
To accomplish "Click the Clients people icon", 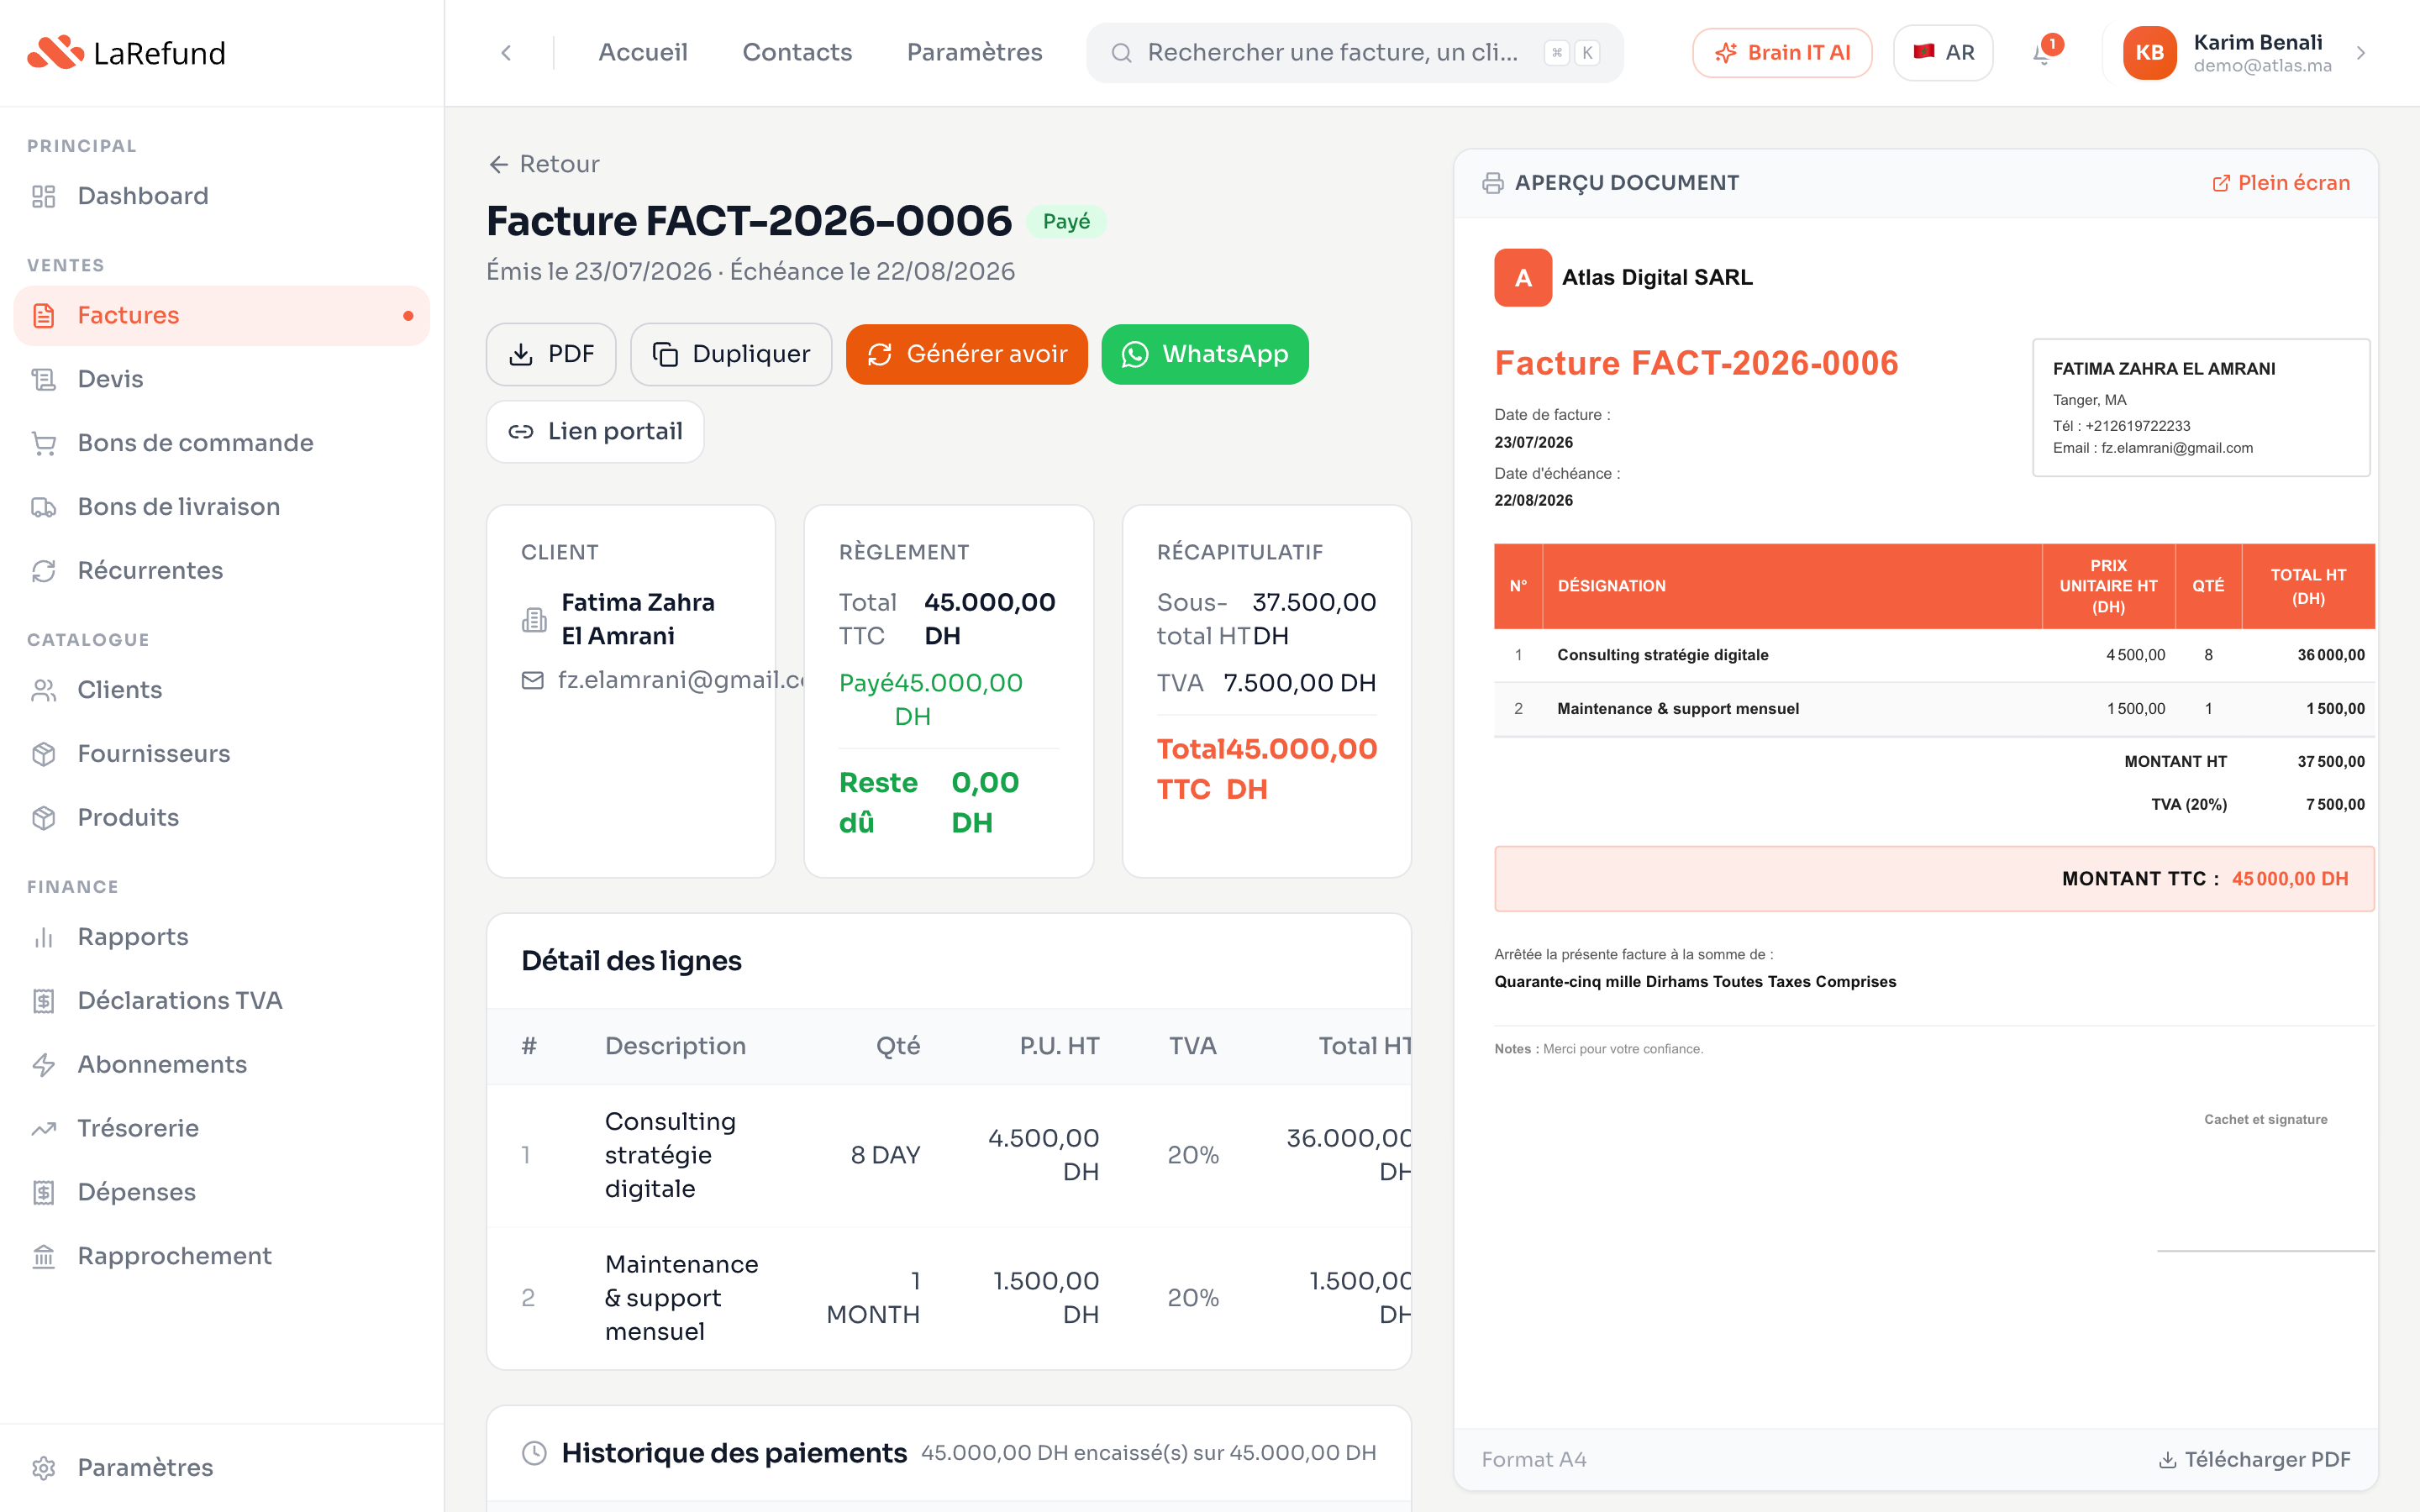I will pos(43,690).
